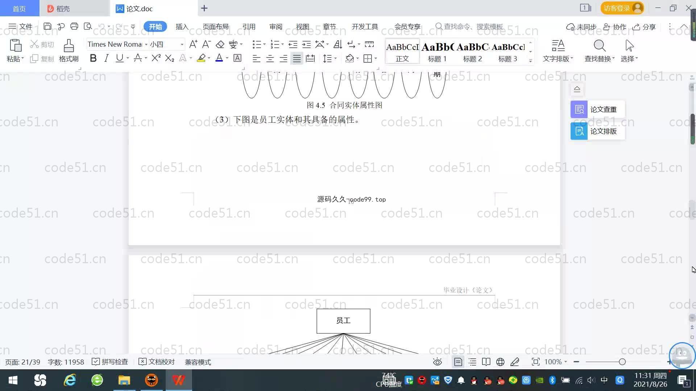Toggle Italic formatting

point(106,58)
